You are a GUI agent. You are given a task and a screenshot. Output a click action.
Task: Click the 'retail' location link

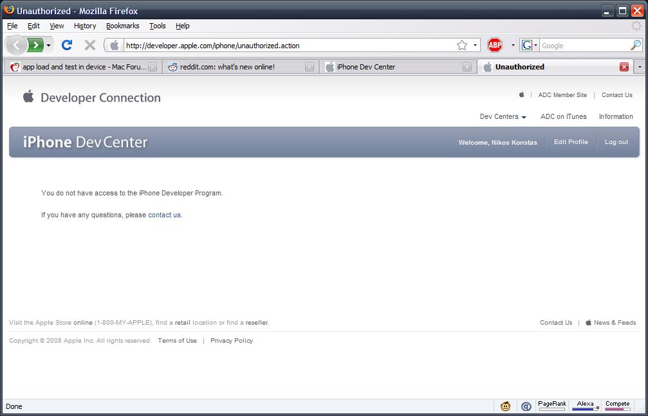pos(182,323)
